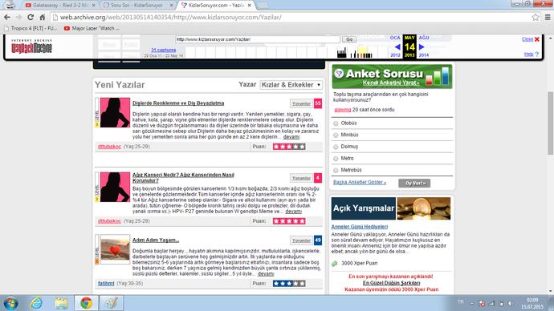Click the Wayback Machine logo
The height and width of the screenshot is (311, 554).
click(31, 46)
